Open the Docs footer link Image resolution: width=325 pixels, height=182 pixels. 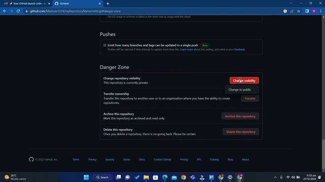click(142, 160)
